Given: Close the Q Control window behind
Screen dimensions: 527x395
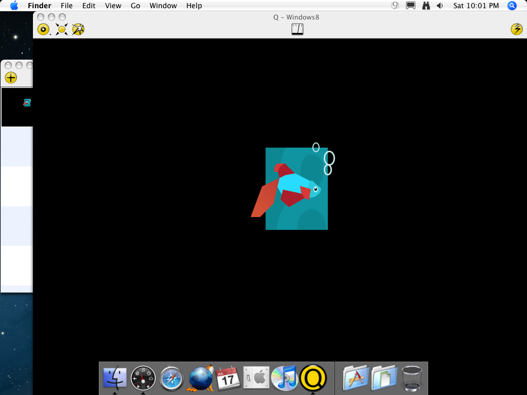Looking at the screenshot, I should click(8, 65).
